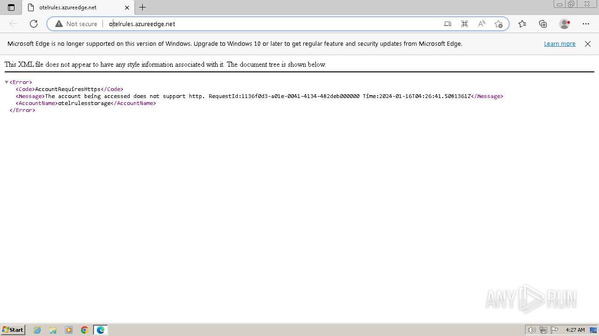Screen dimensions: 599x336
Task: Click the Action Center flag icon
Action: pos(555,330)
